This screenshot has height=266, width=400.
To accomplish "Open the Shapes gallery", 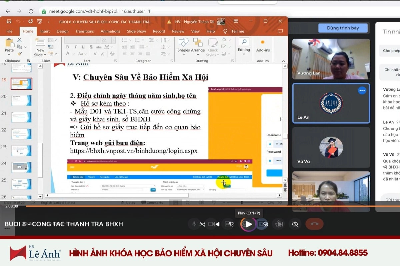I will 183,45.
